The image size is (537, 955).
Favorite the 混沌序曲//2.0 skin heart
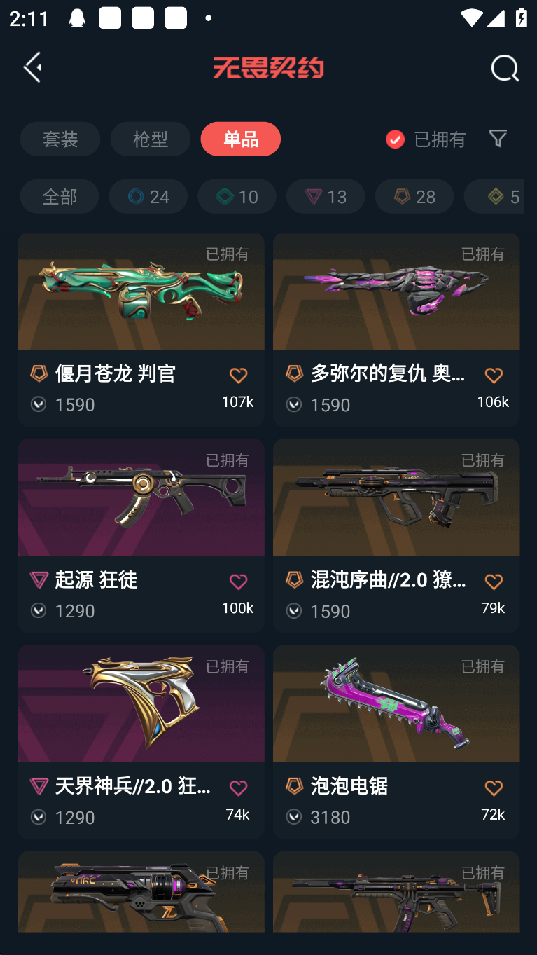click(x=494, y=582)
